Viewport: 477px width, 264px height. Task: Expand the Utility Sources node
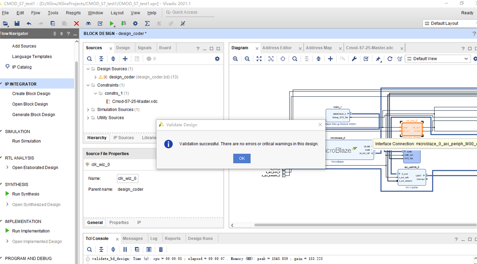click(x=88, y=118)
